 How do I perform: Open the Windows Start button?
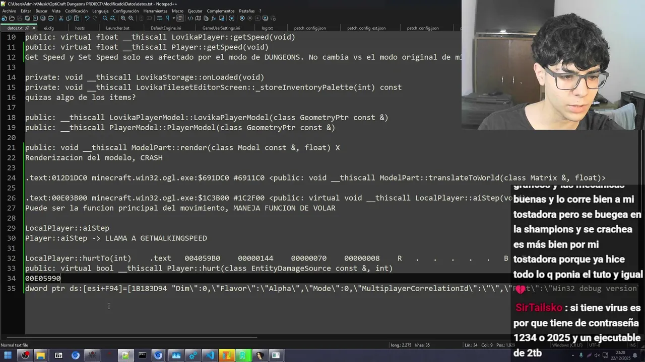[x=8, y=355]
